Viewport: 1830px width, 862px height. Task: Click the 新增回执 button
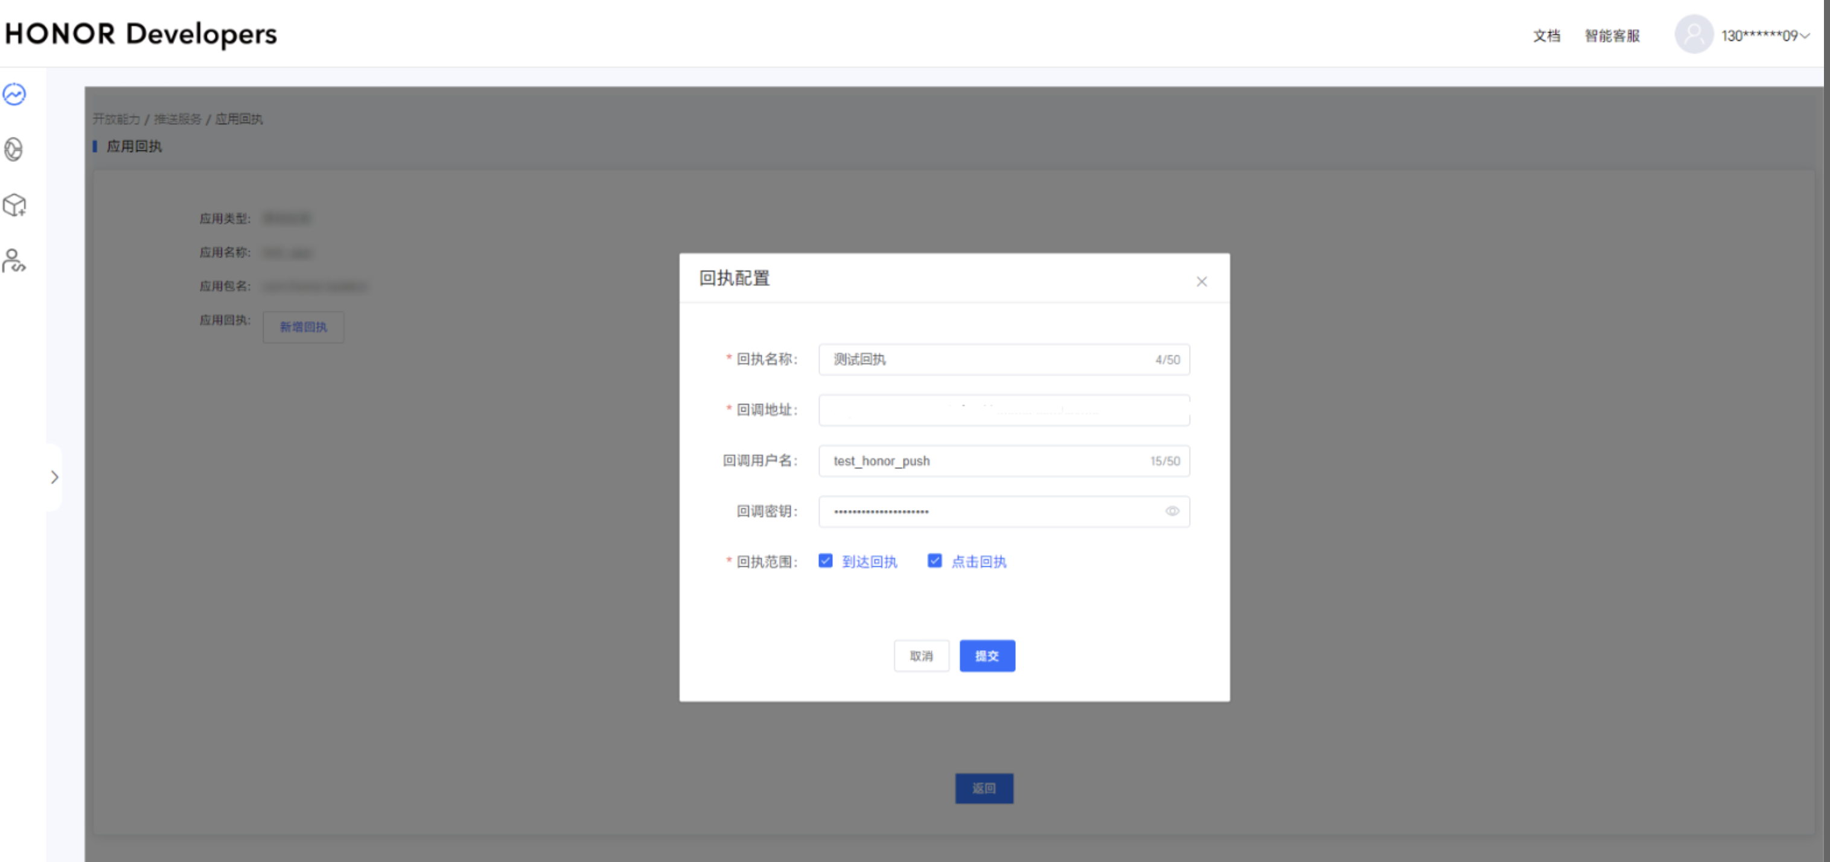click(x=302, y=327)
